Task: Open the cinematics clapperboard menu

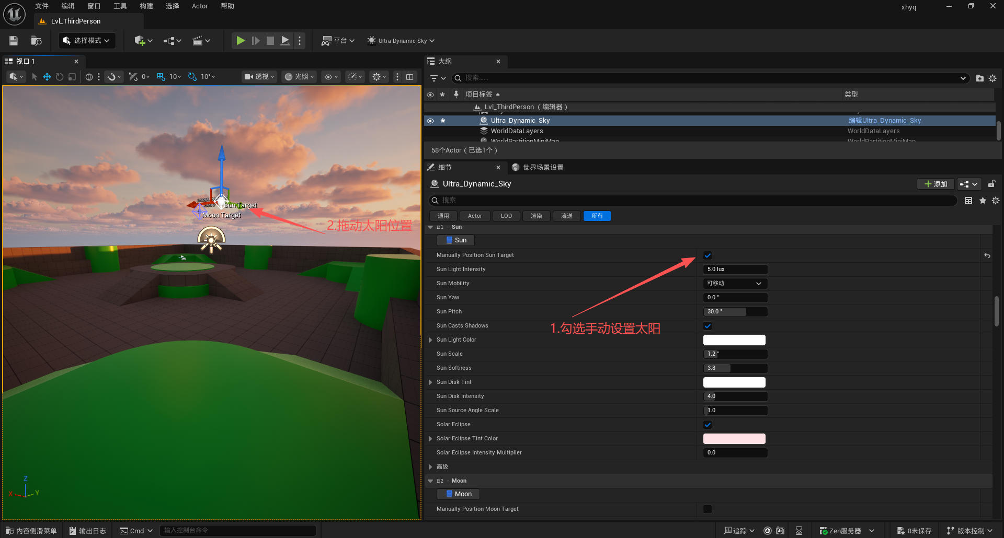Action: point(201,41)
